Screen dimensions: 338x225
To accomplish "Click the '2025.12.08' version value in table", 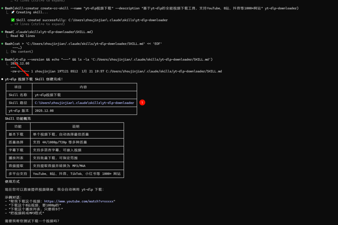I will point(44,111).
